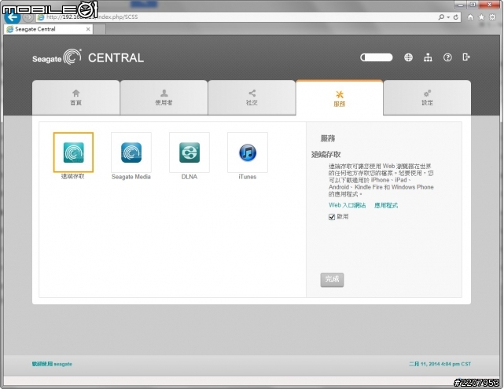The width and height of the screenshot is (504, 389).
Task: Click the globe language icon in header
Action: point(408,57)
